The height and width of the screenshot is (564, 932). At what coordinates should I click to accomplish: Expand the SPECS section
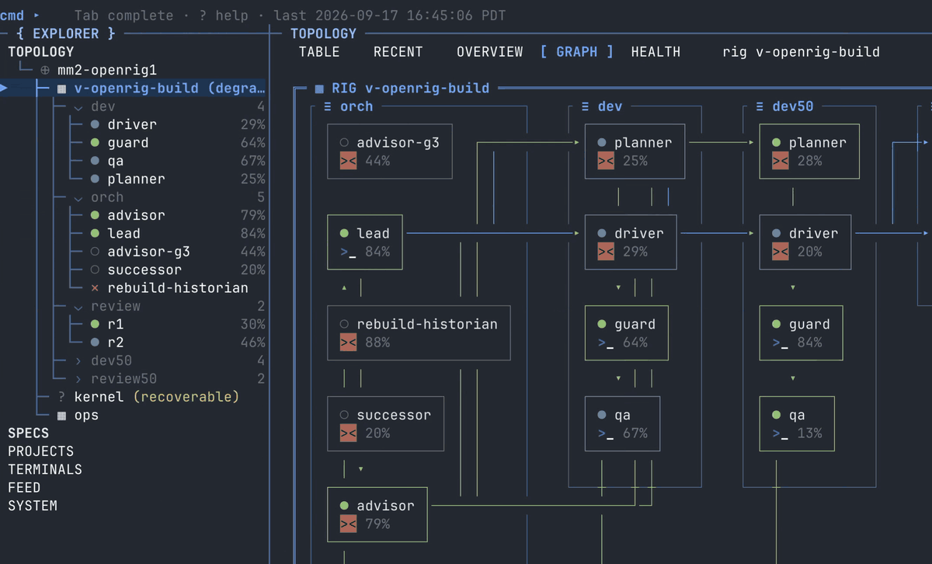[29, 433]
